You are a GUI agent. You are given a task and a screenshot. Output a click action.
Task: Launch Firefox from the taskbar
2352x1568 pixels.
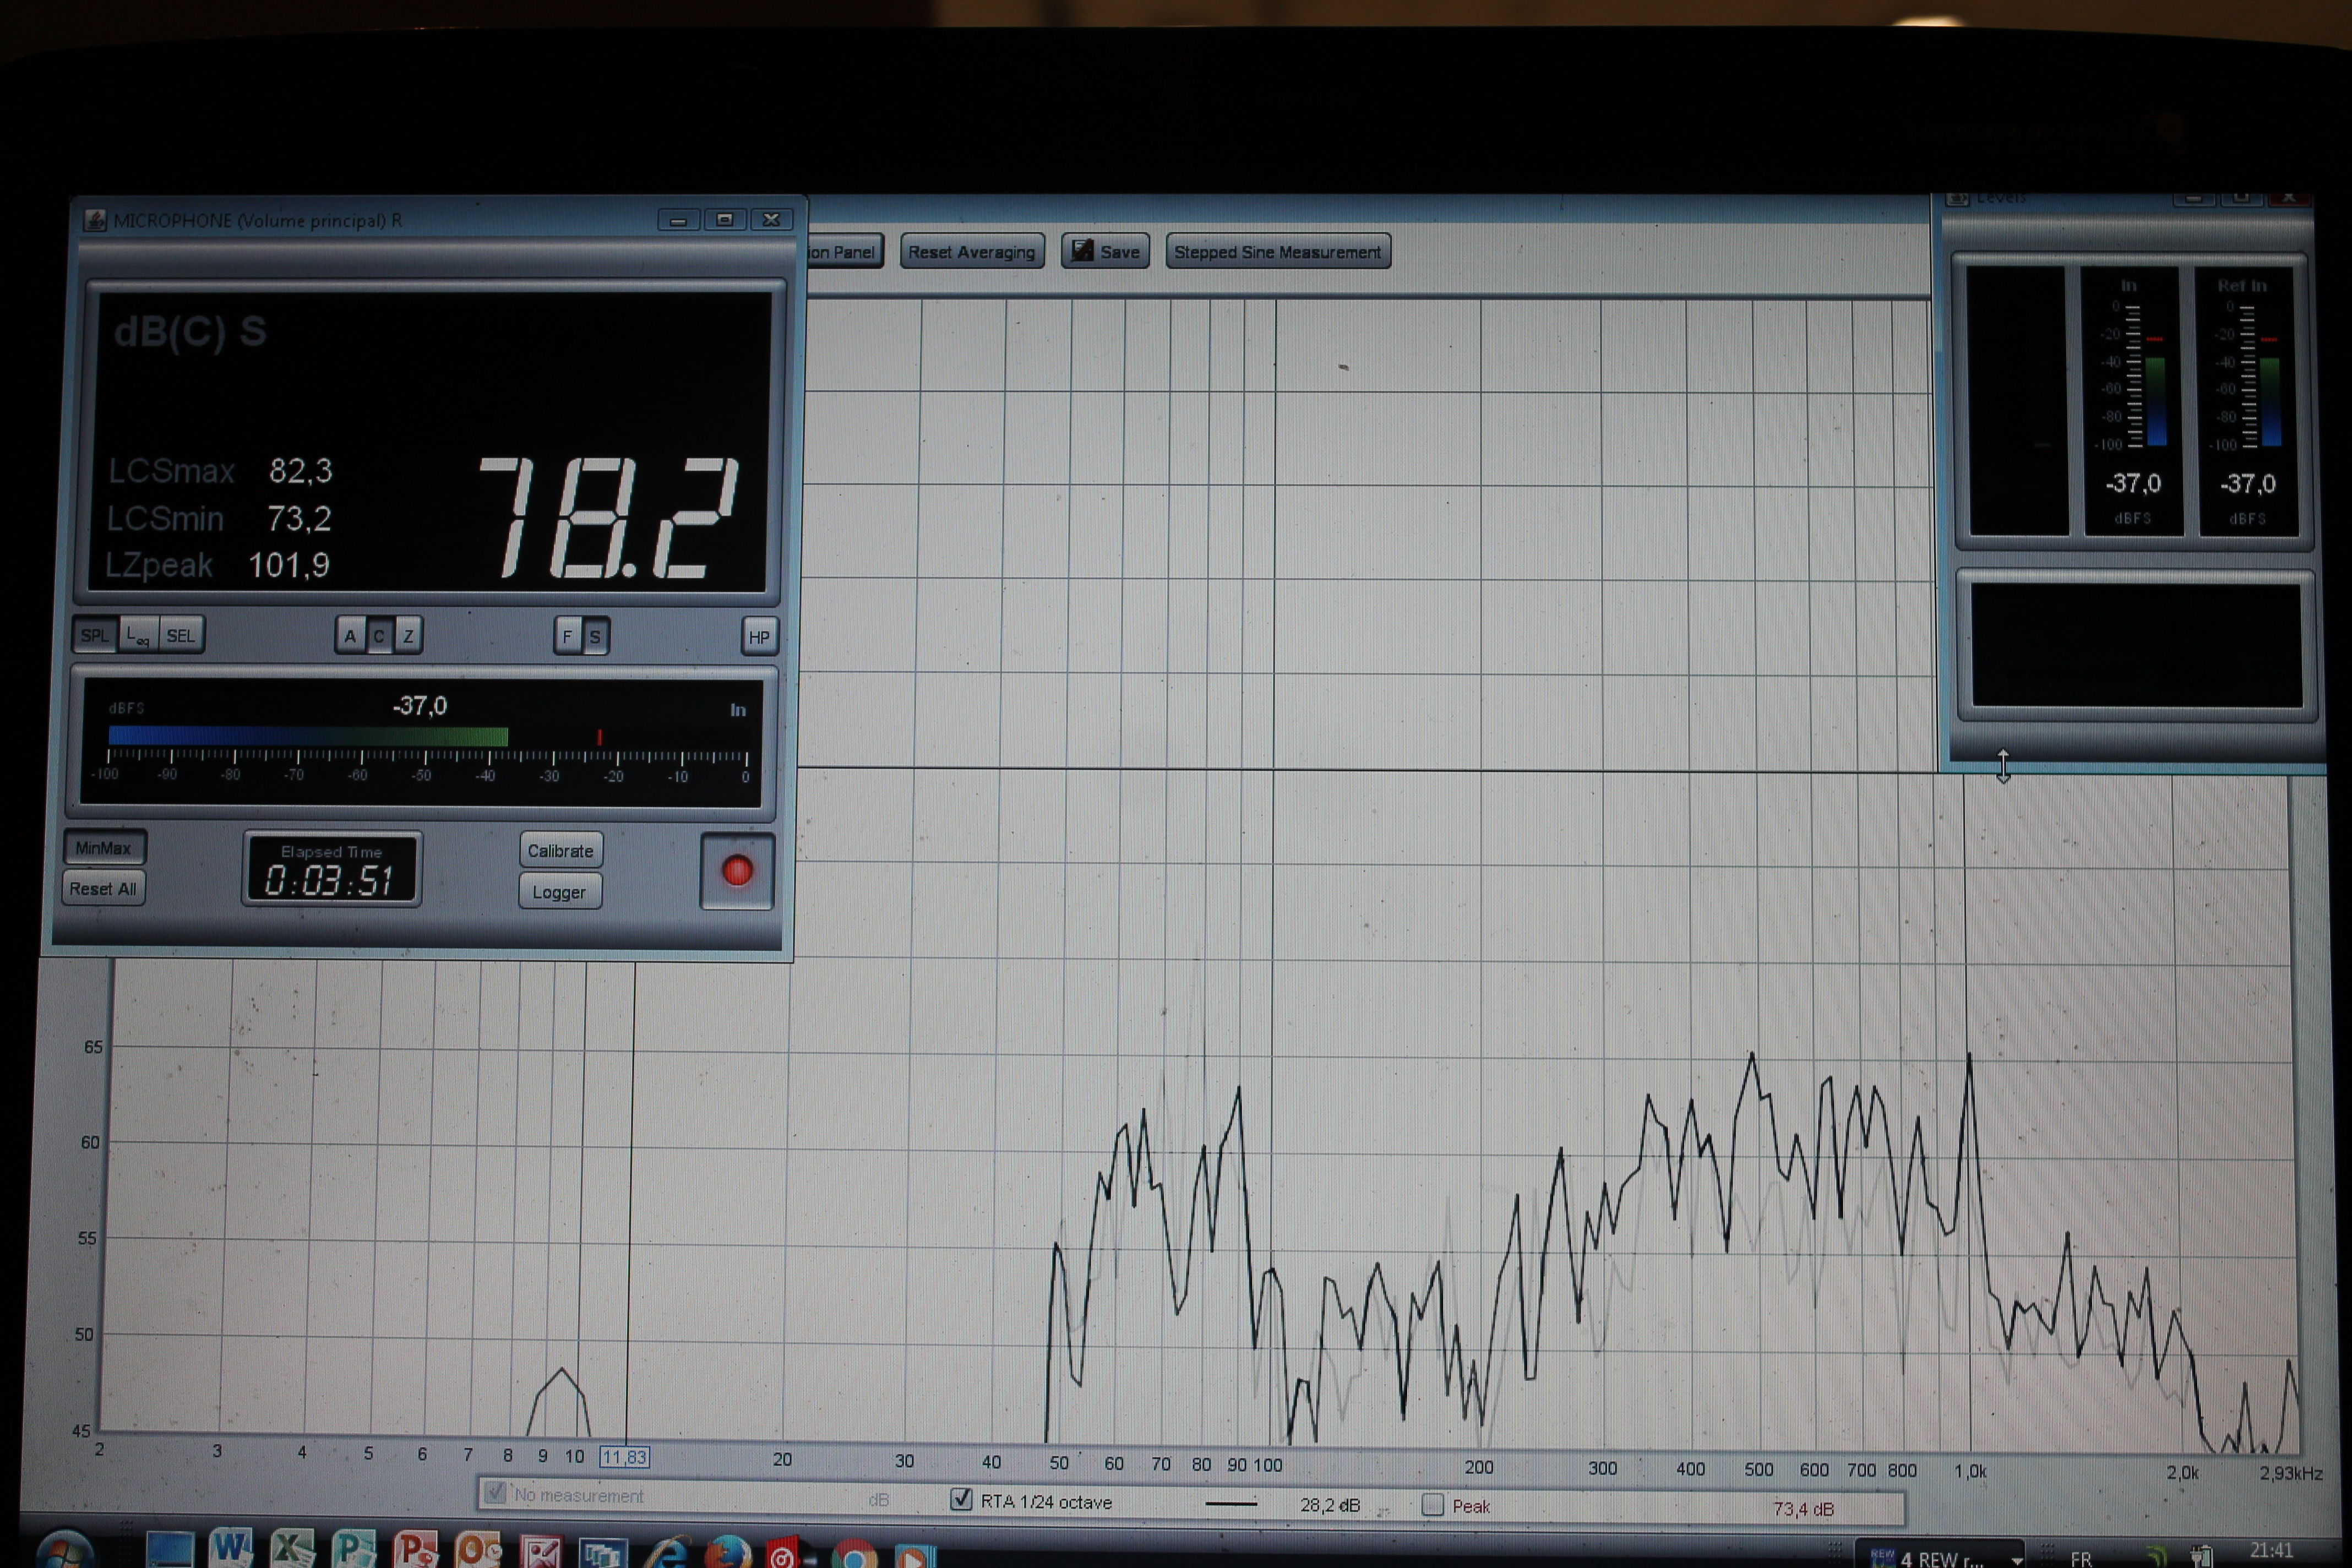point(728,1553)
